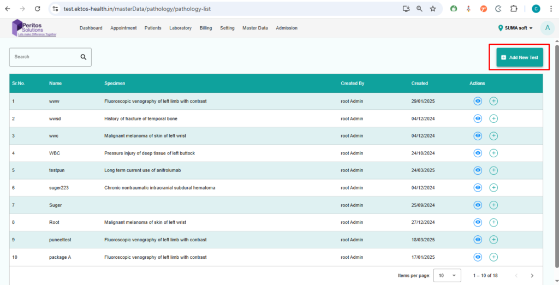Open user avatar A menu
559x285 pixels.
tap(547, 28)
